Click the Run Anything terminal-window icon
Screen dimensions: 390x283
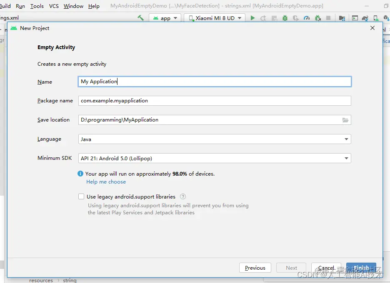point(355,18)
